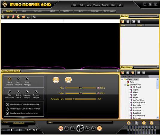The width and height of the screenshot is (160, 135).
Task: Click the orange power button above equalizer
Action: click(151, 123)
